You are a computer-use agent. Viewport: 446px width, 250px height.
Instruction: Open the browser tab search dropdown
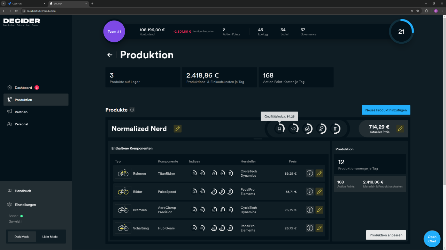pyautogui.click(x=3, y=3)
